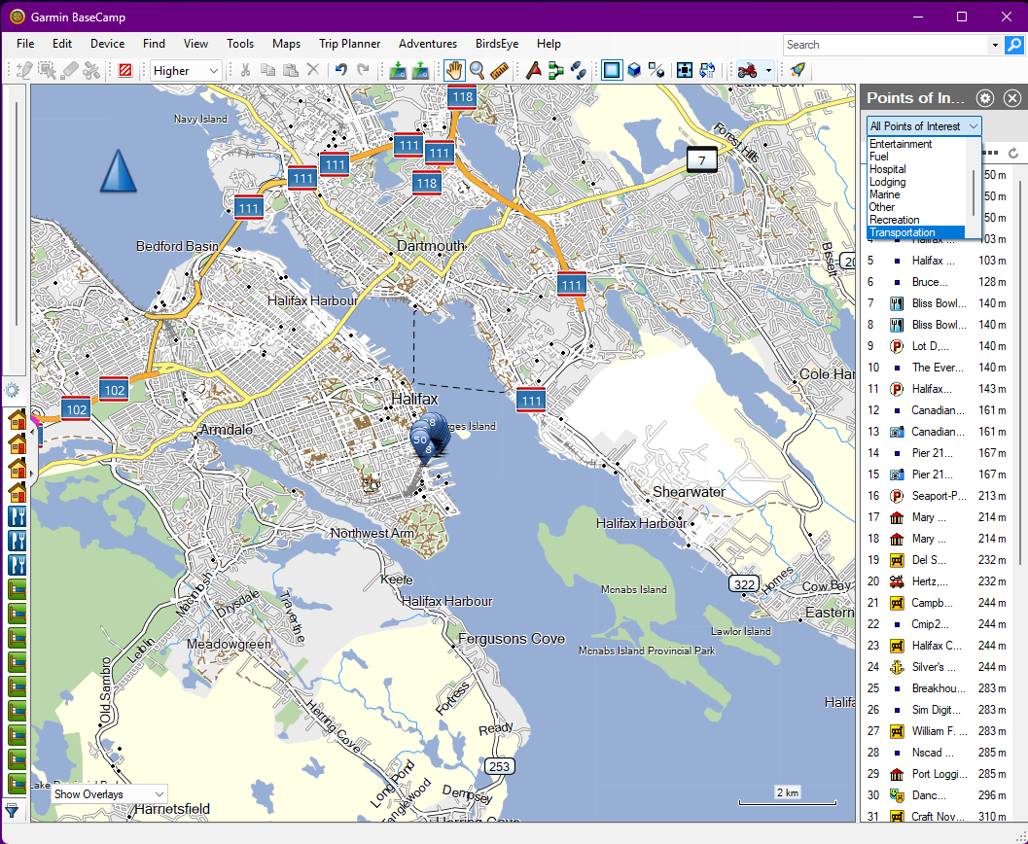The width and height of the screenshot is (1028, 844).
Task: Expand the search history arrow
Action: point(995,45)
